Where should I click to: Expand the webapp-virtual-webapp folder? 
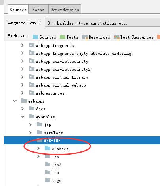point(23,85)
